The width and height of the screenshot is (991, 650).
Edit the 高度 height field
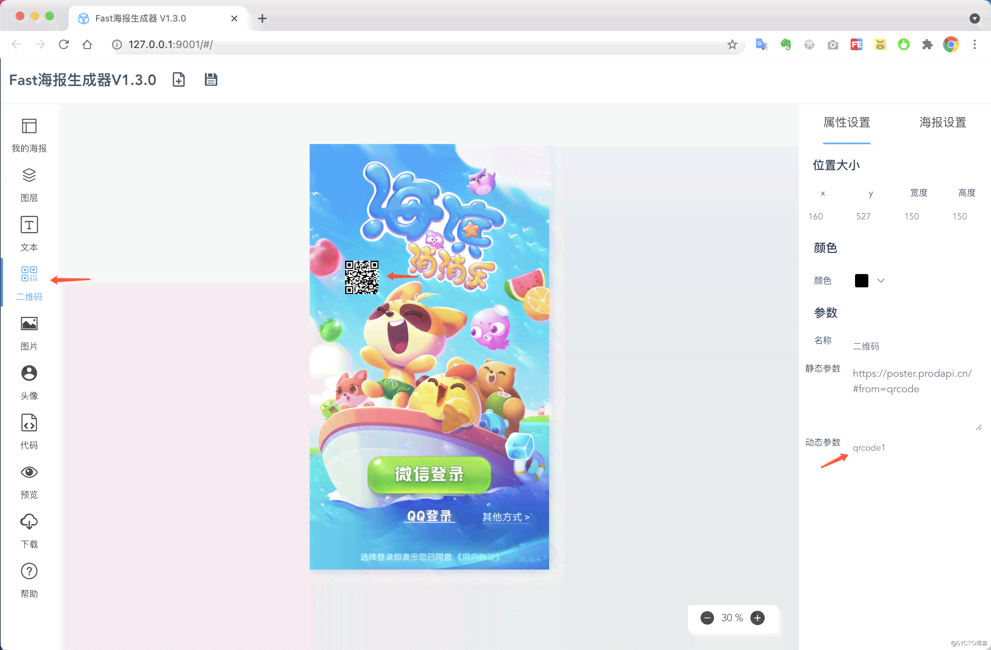click(x=967, y=216)
